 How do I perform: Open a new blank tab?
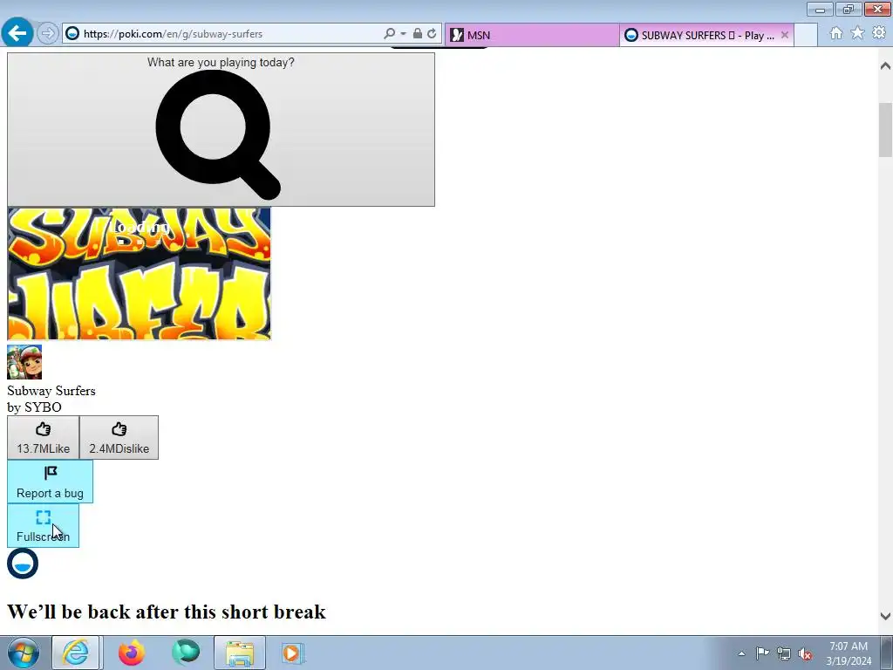(x=806, y=35)
